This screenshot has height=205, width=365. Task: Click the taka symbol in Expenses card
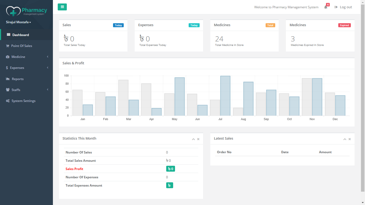pyautogui.click(x=142, y=39)
